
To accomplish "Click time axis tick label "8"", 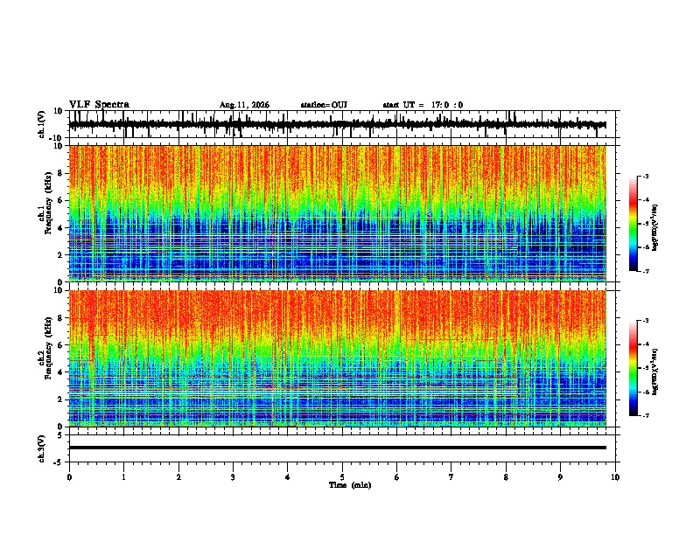I will [506, 477].
